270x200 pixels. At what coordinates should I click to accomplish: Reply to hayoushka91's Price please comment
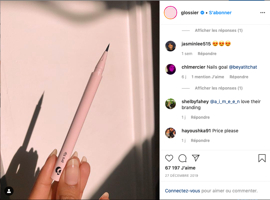[200, 140]
